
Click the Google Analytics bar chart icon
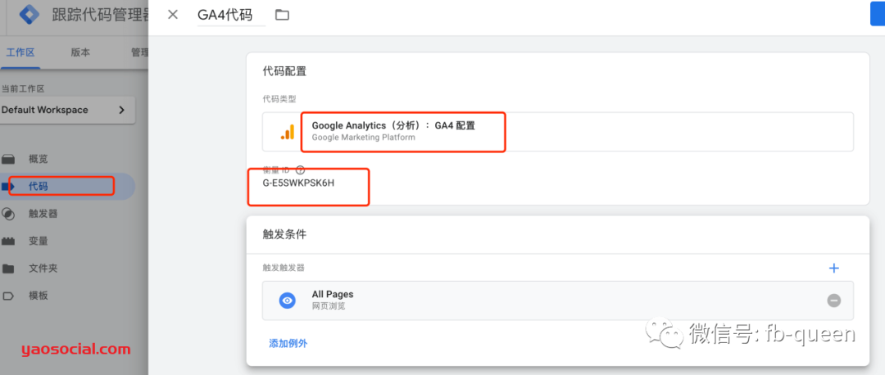288,132
